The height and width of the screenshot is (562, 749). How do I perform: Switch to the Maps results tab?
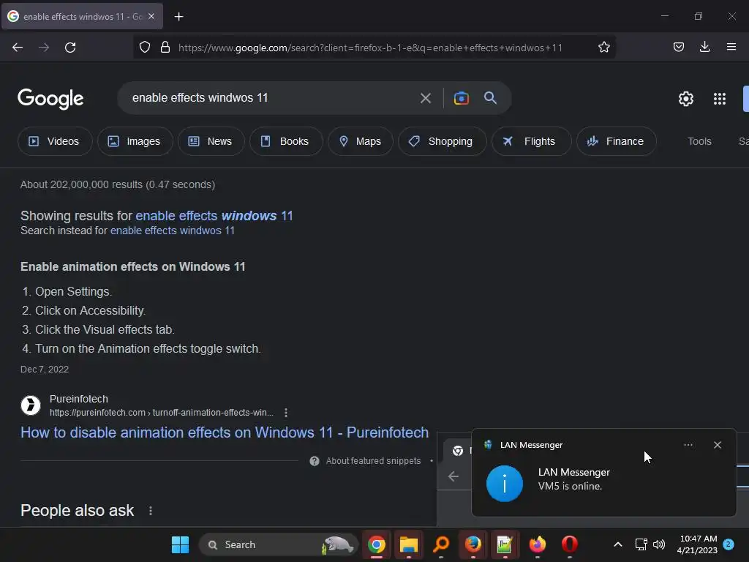[x=361, y=141]
